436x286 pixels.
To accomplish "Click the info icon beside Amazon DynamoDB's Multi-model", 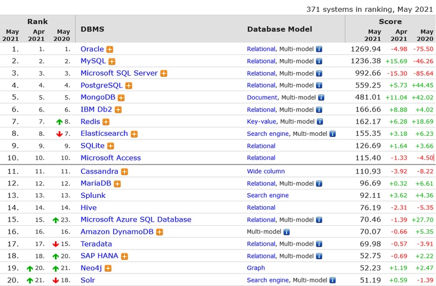I will pyautogui.click(x=287, y=232).
